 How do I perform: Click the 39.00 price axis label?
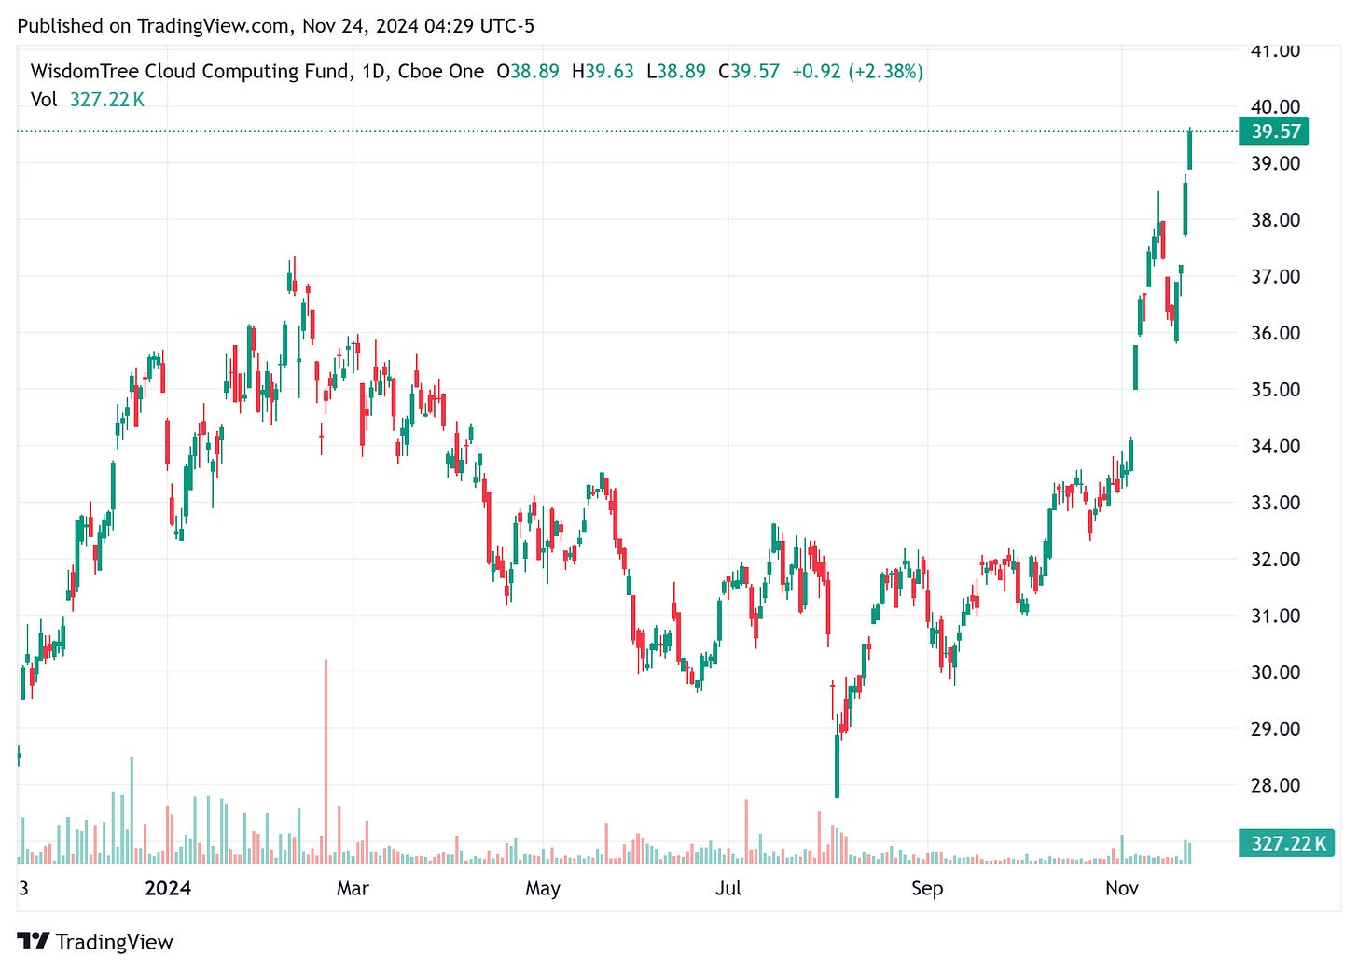(x=1275, y=163)
